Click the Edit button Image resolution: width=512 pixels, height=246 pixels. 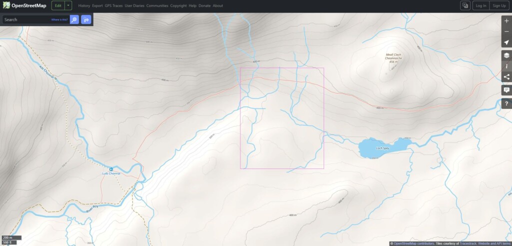[58, 5]
